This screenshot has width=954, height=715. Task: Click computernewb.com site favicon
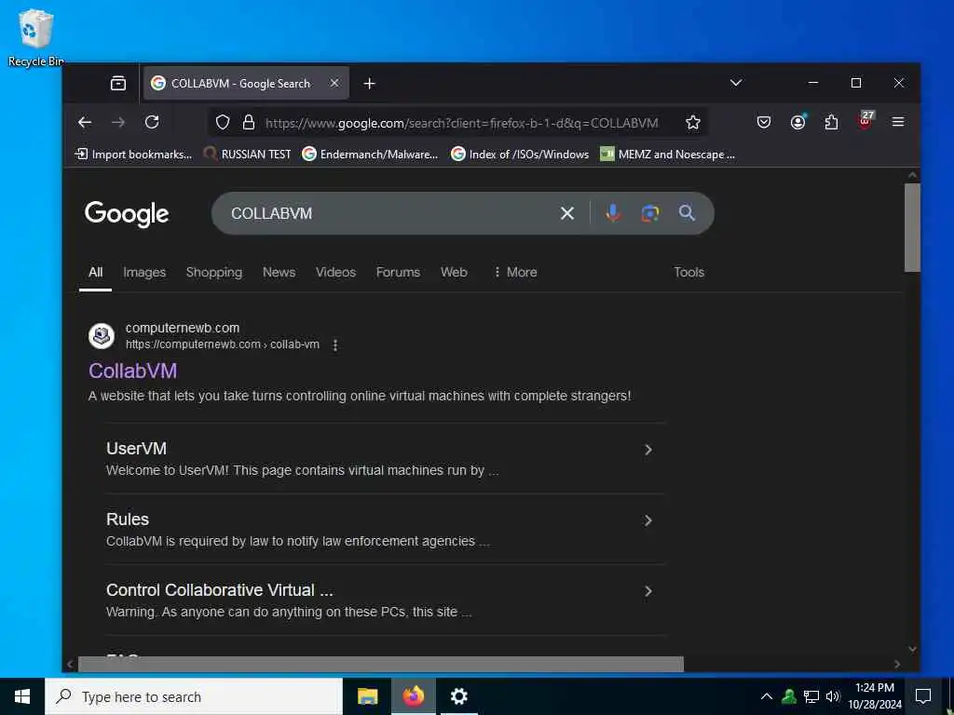102,335
